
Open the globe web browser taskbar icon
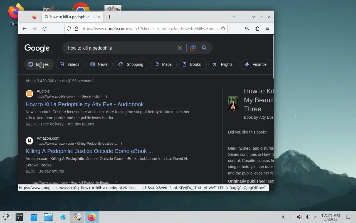[63, 217]
